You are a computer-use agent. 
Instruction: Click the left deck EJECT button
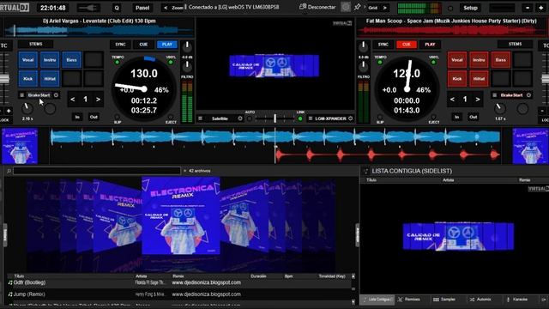click(171, 118)
